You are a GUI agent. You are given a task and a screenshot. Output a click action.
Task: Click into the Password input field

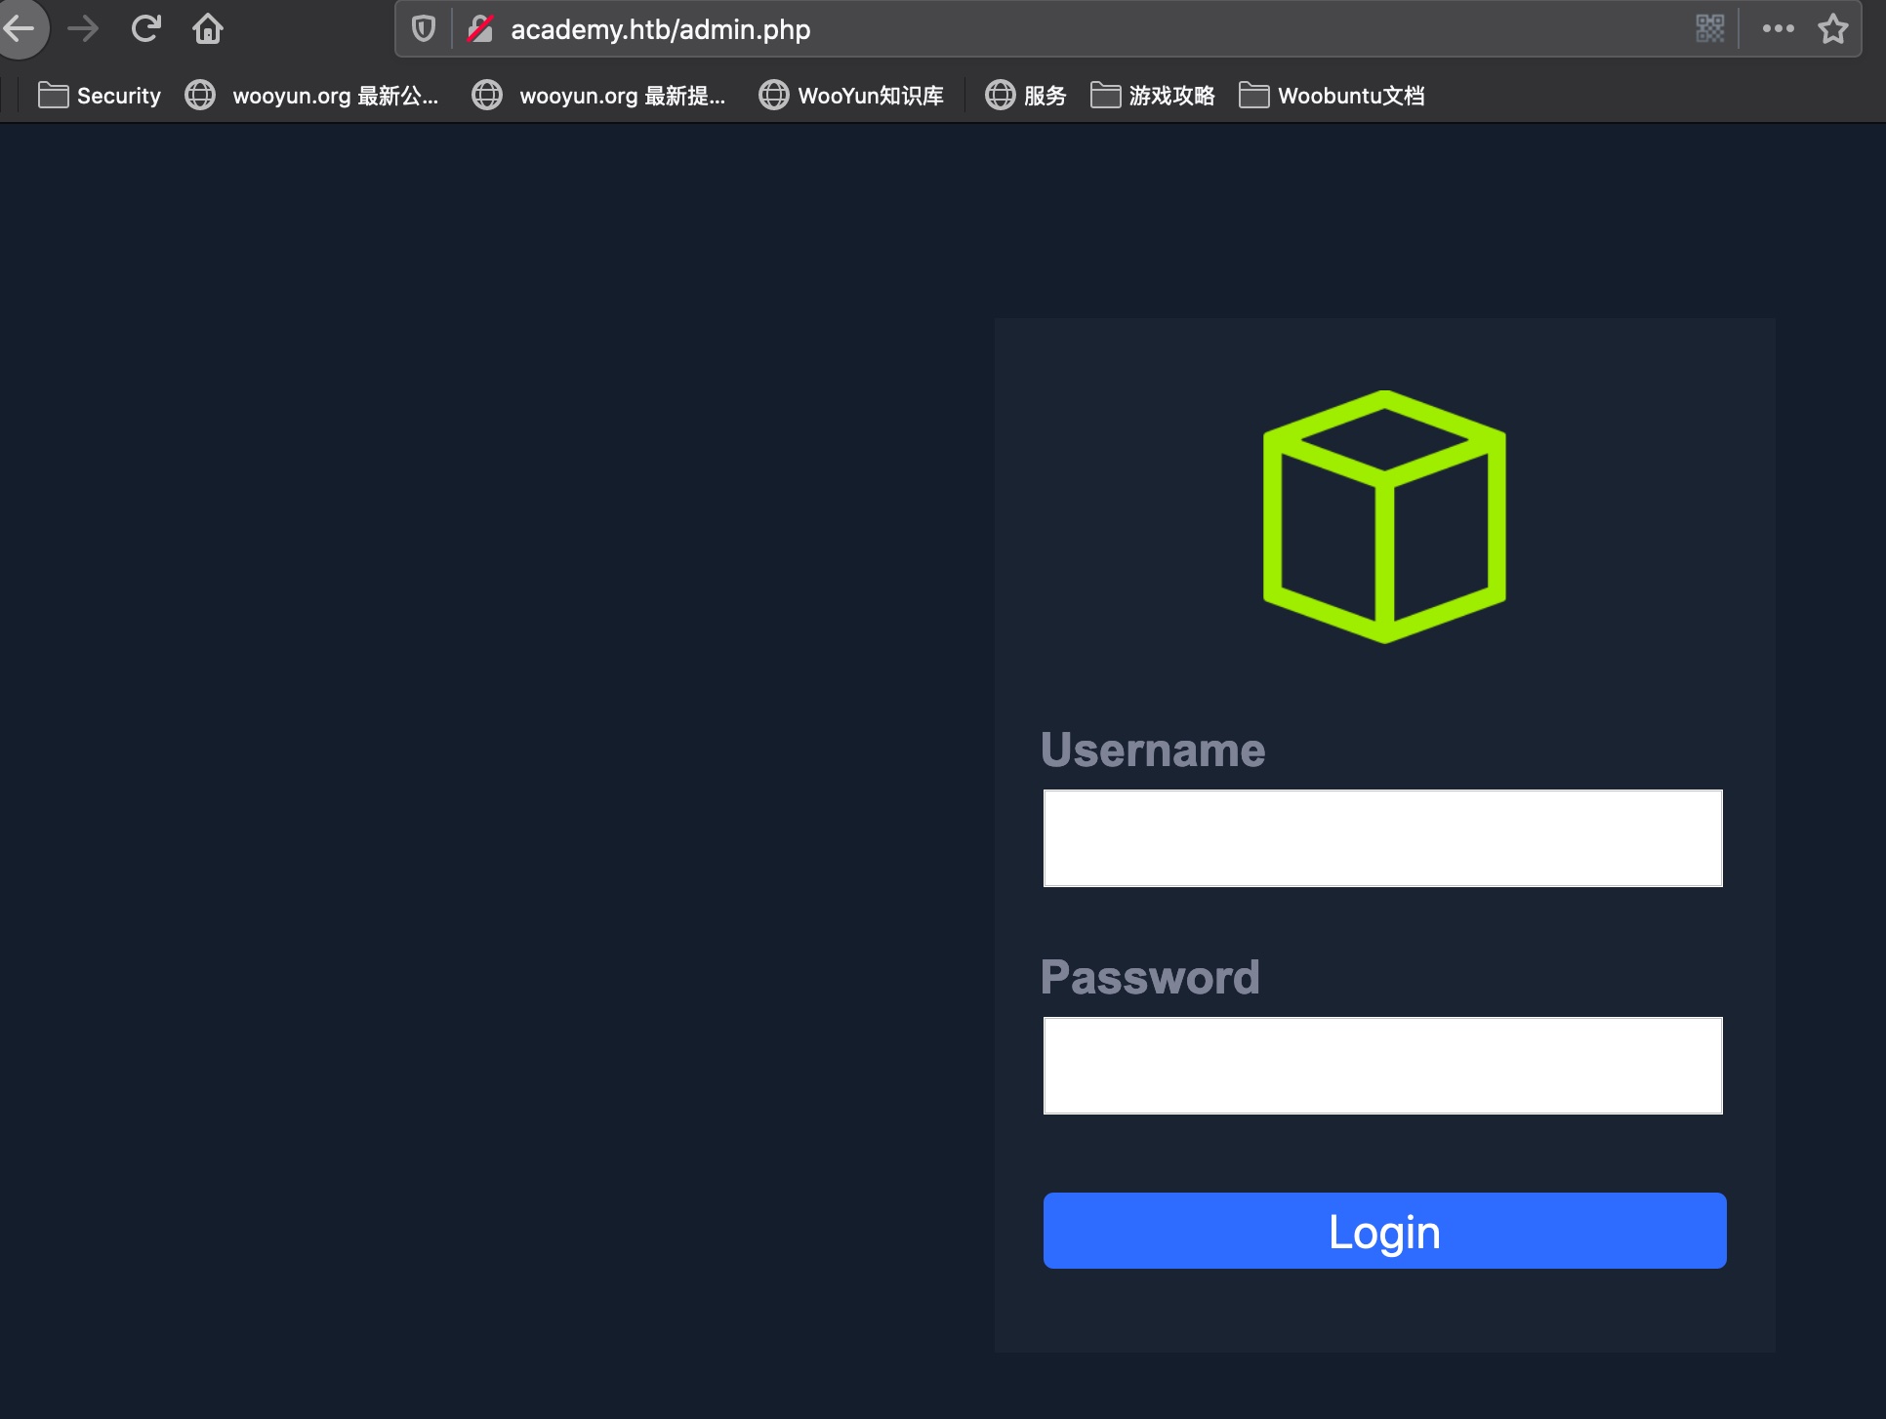pos(1382,1066)
